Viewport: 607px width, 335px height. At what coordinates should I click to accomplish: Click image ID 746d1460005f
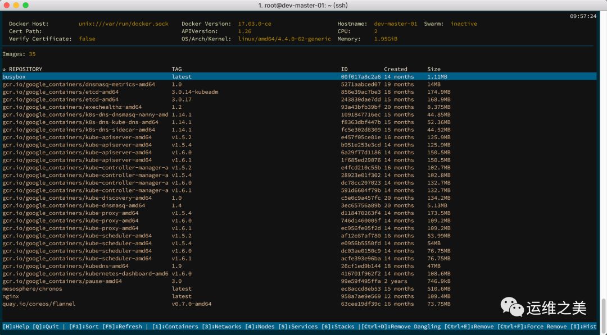pos(361,221)
